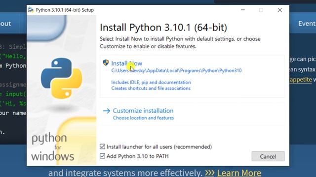
Task: Toggle Install launcher for all users checkbox
Action: tap(102, 147)
